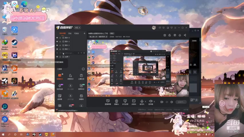Open mode selector pill beside app logo

click(x=77, y=28)
